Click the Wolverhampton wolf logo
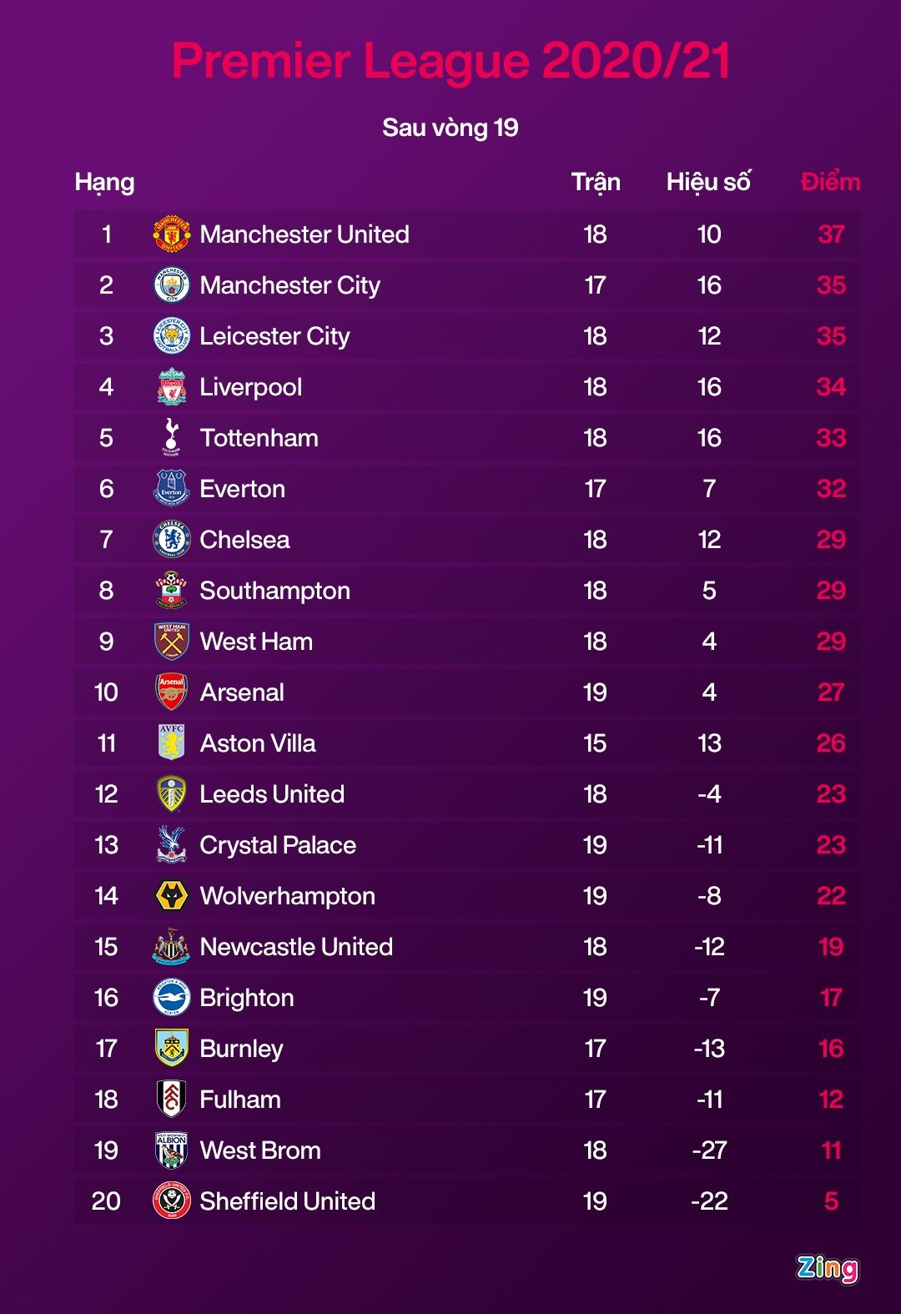The image size is (901, 1314). [x=171, y=896]
